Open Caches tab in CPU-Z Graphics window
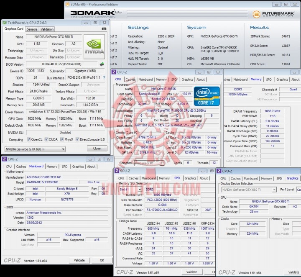Screen dimensions: 301x277 (235, 178)
